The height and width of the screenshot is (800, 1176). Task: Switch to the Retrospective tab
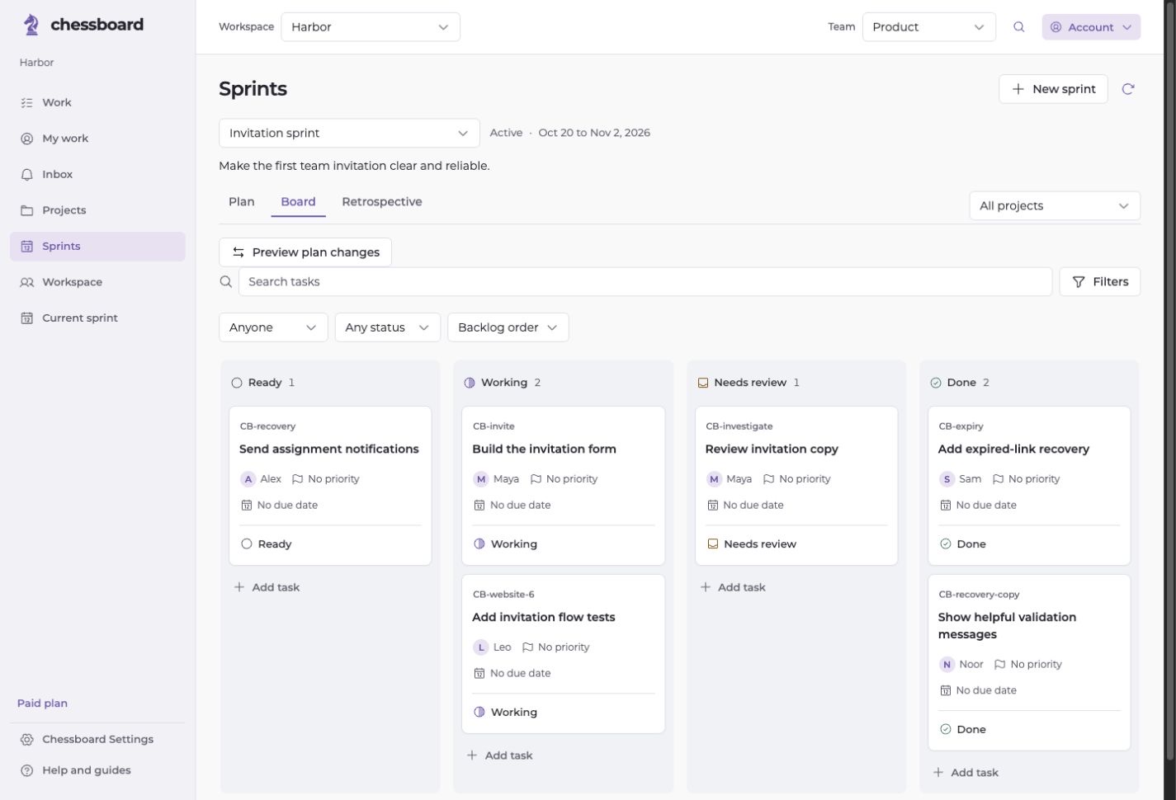(x=382, y=202)
